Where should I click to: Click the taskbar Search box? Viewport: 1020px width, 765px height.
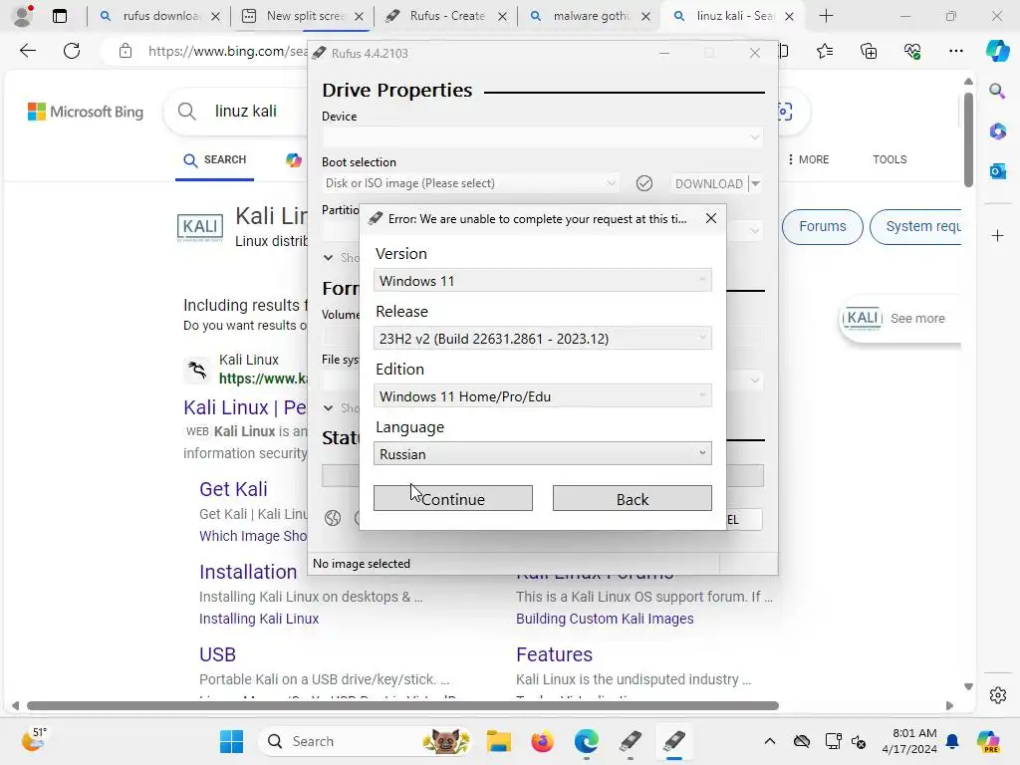365,741
